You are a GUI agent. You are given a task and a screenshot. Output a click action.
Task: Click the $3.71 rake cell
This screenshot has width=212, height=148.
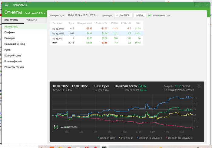click(x=138, y=33)
